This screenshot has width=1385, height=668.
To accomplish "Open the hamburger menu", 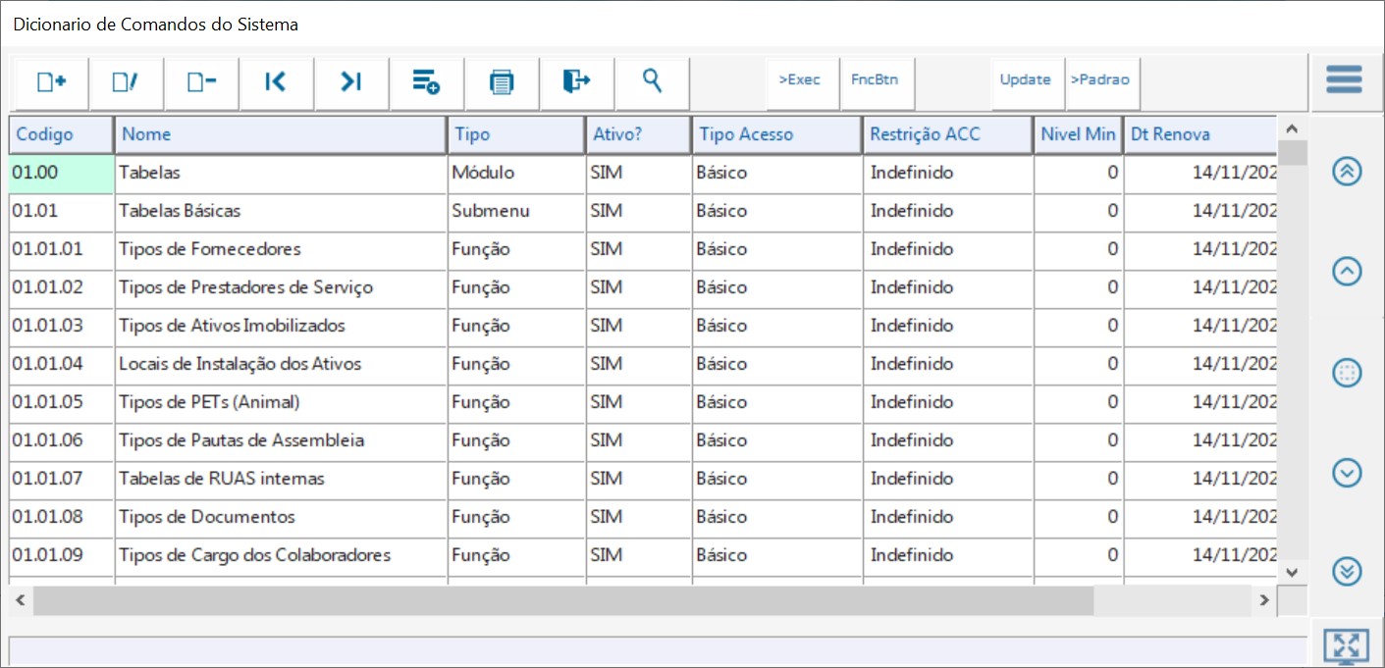I will tap(1344, 80).
